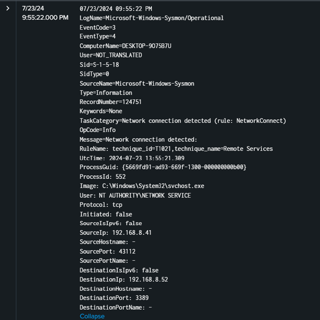Click the SourceName=Microsoft-Windows-Sysmon line
The height and width of the screenshot is (320, 320).
click(x=137, y=83)
